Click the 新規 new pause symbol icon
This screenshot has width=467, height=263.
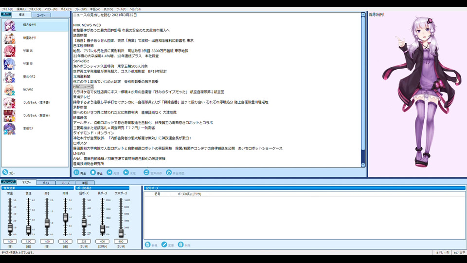[x=147, y=244]
